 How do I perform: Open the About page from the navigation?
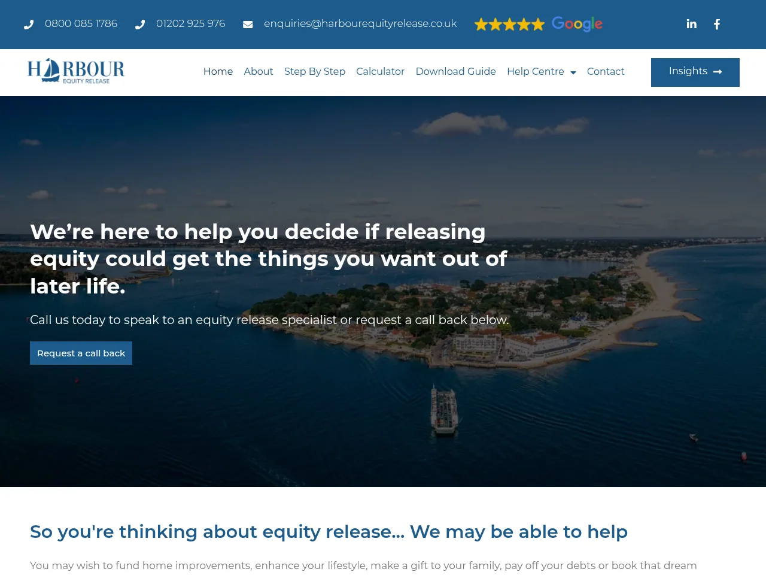click(x=258, y=72)
